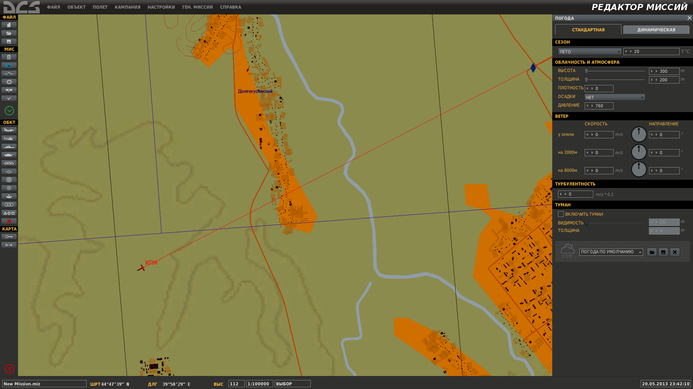
Task: Click the 2000m wind direction dial
Action: pyautogui.click(x=639, y=152)
